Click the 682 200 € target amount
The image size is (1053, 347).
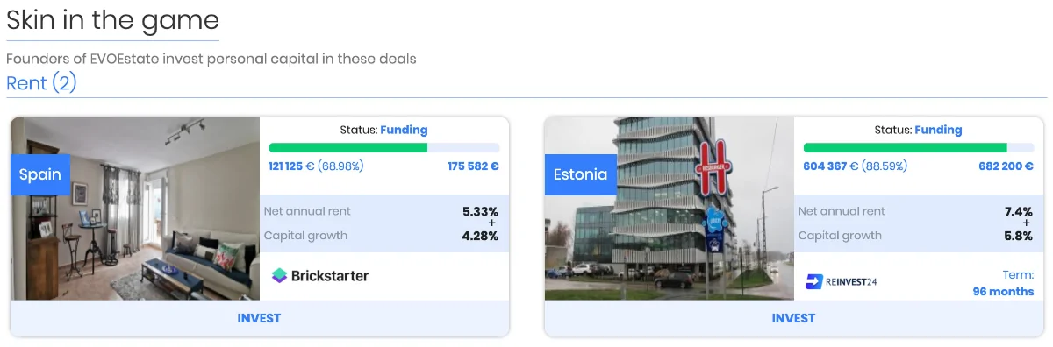click(x=1006, y=166)
